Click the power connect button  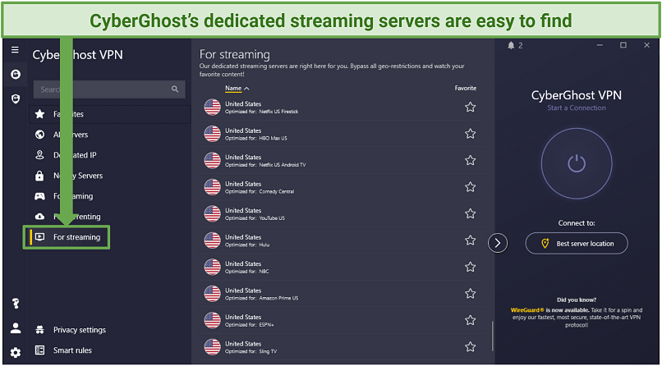point(577,162)
